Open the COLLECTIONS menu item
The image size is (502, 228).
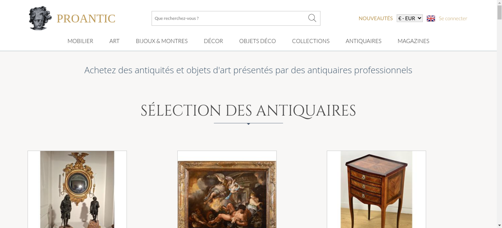point(311,41)
